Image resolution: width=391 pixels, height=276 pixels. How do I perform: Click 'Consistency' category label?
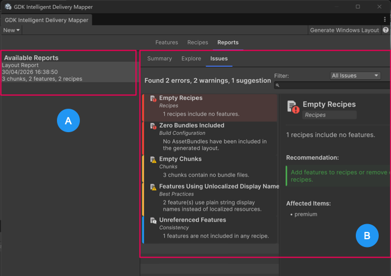[174, 227]
